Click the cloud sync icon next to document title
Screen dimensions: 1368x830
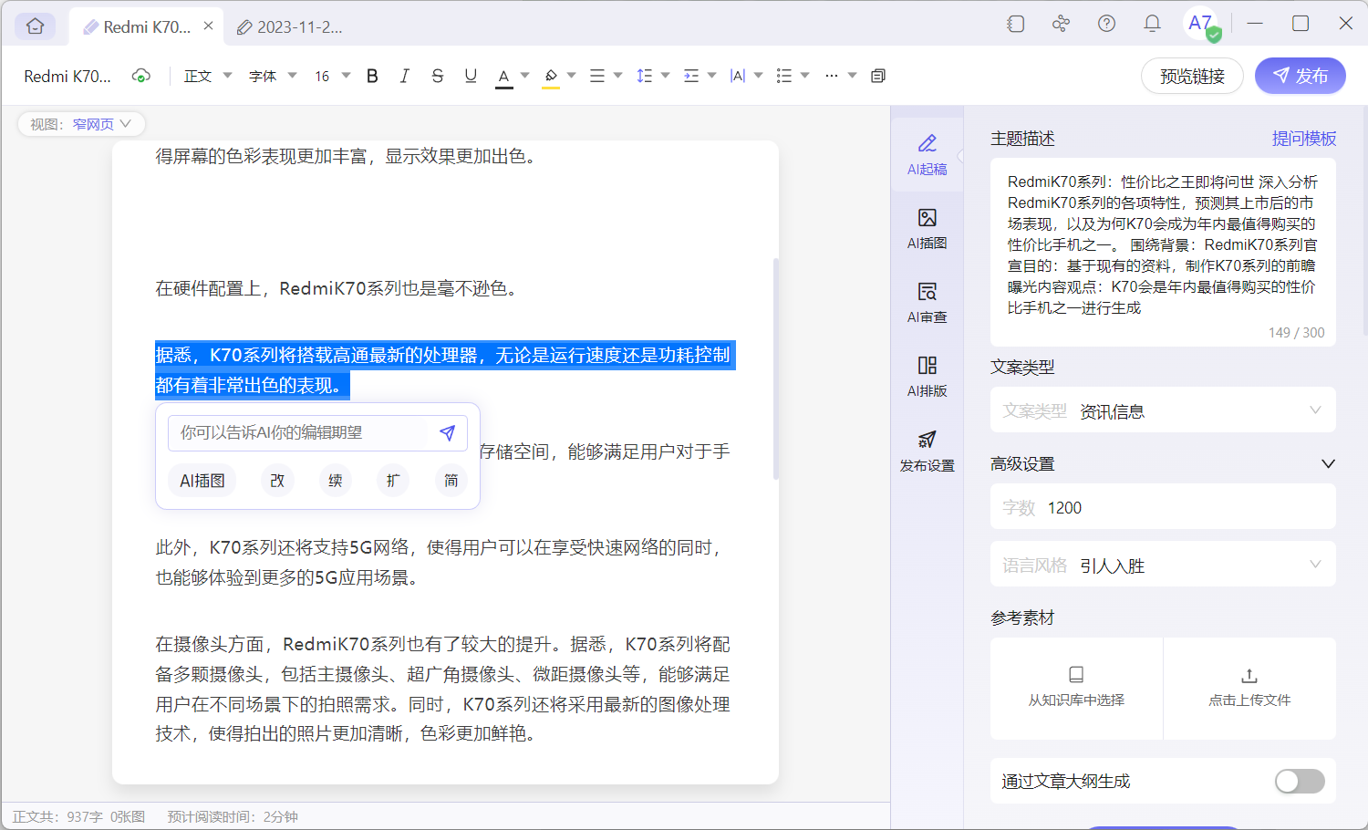point(141,76)
